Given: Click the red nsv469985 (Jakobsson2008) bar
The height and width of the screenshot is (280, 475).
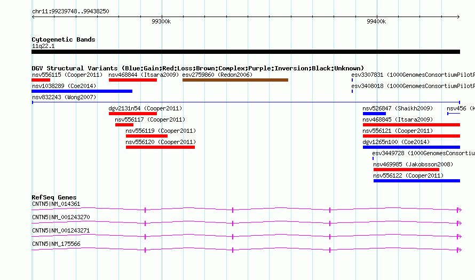Looking at the screenshot, I should (x=406, y=170).
